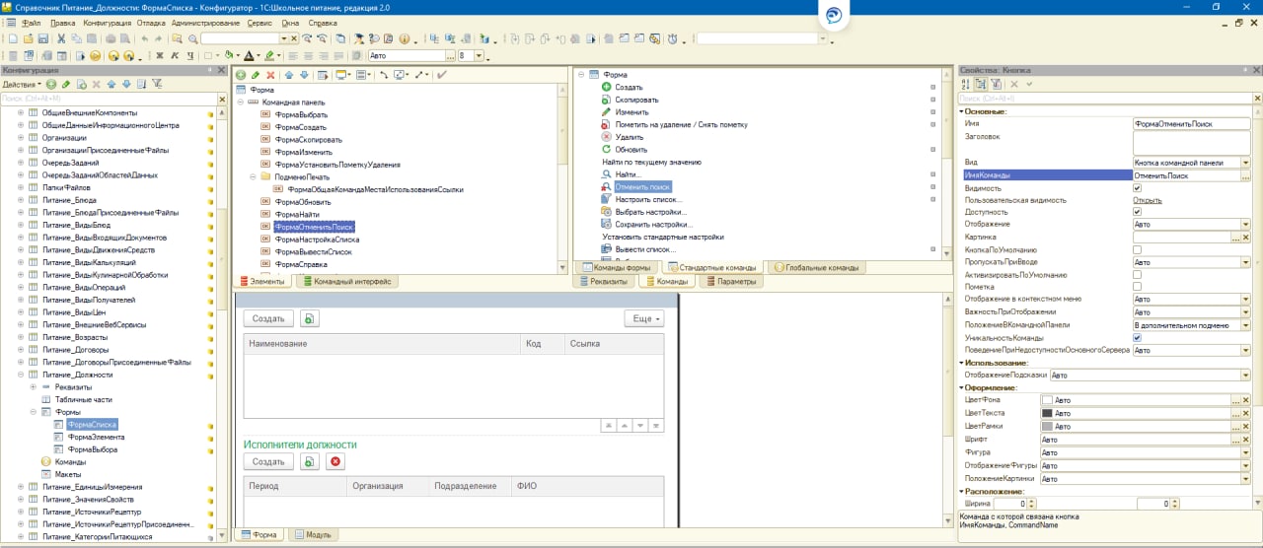The image size is (1263, 548).
Task: Click the move up arrow in form elements toolbar
Action: pos(288,75)
